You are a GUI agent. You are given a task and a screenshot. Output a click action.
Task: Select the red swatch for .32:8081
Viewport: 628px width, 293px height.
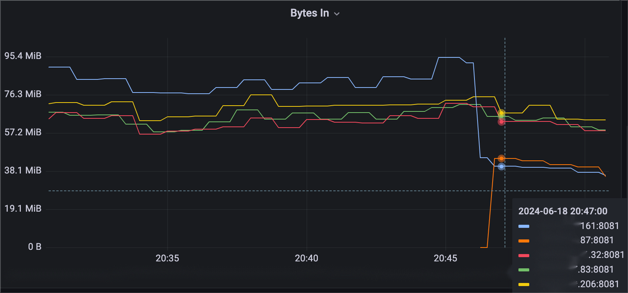coord(523,256)
